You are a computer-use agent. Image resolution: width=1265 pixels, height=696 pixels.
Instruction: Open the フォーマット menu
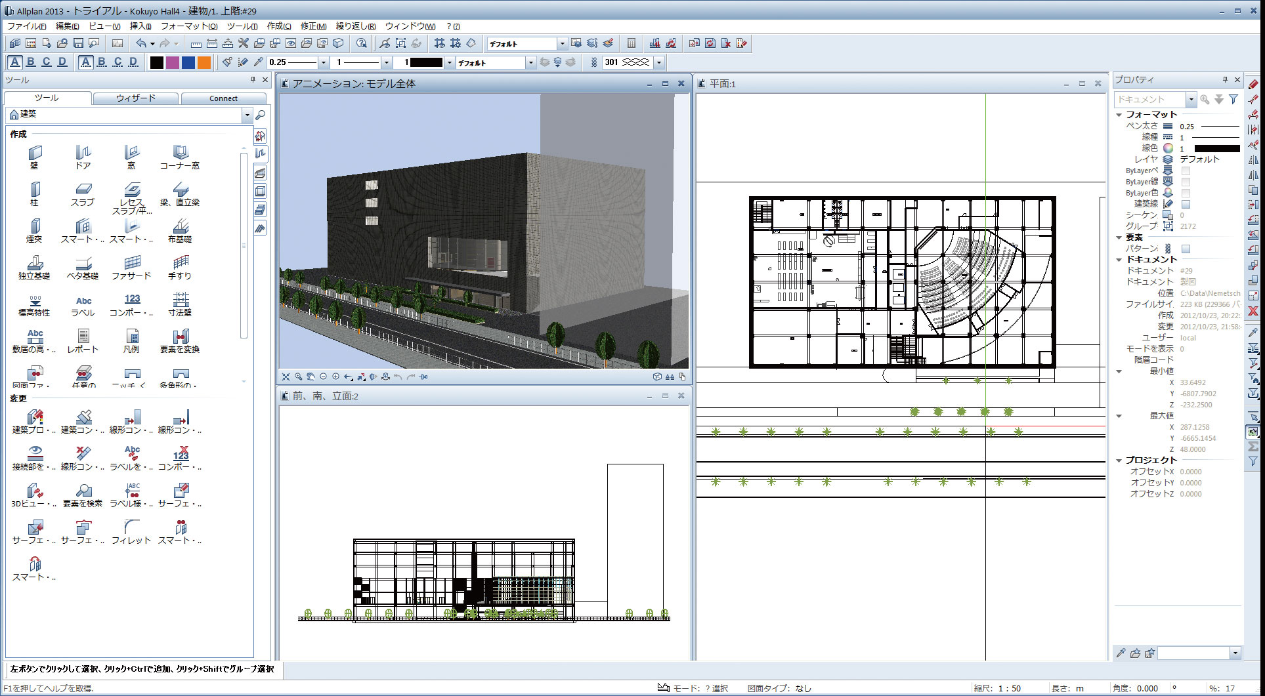188,26
